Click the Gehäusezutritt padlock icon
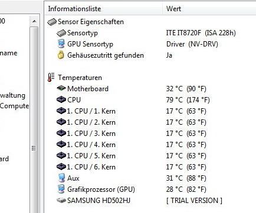 click(61, 55)
